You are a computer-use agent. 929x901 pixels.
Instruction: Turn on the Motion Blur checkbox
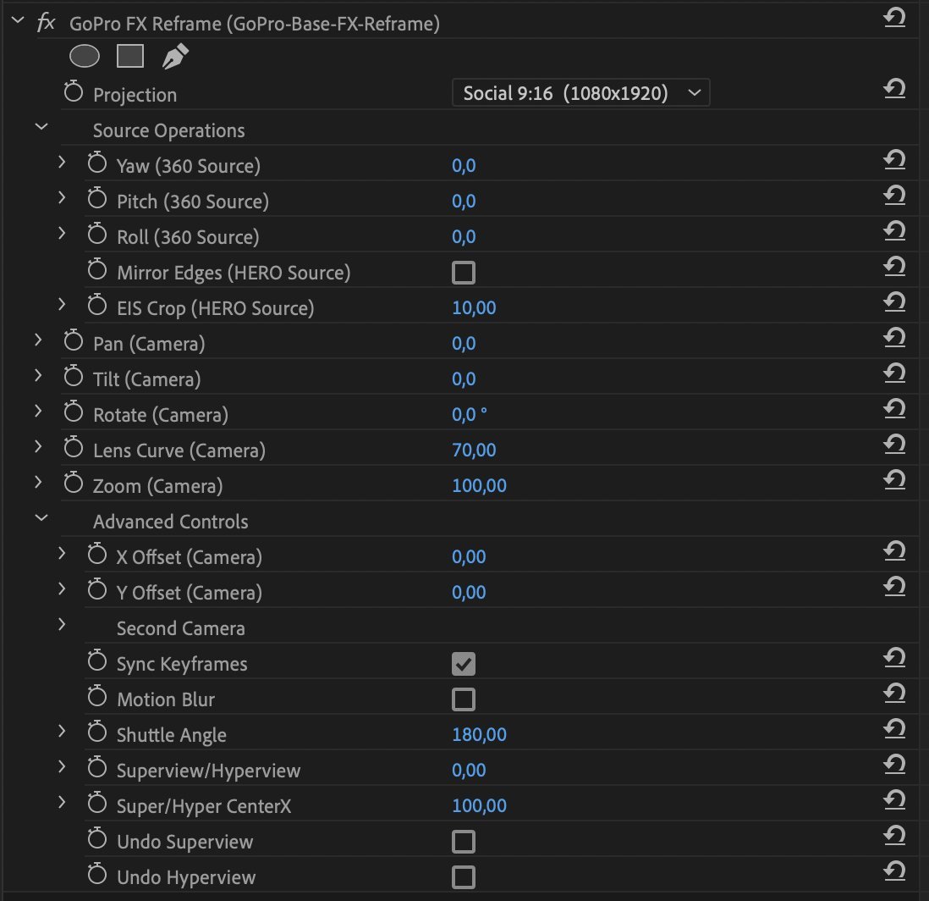point(464,699)
